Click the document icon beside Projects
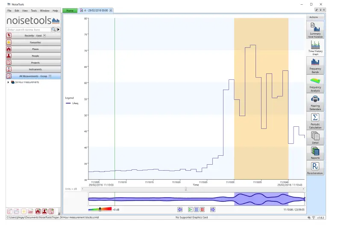This screenshot has width=338, height=227. click(x=9, y=63)
